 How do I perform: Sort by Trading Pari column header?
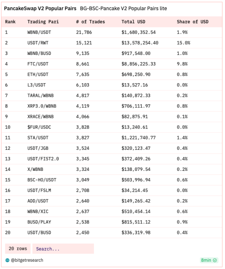point(43,22)
